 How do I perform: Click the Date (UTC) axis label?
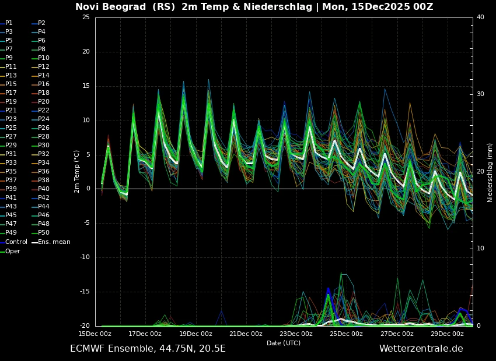click(x=284, y=343)
